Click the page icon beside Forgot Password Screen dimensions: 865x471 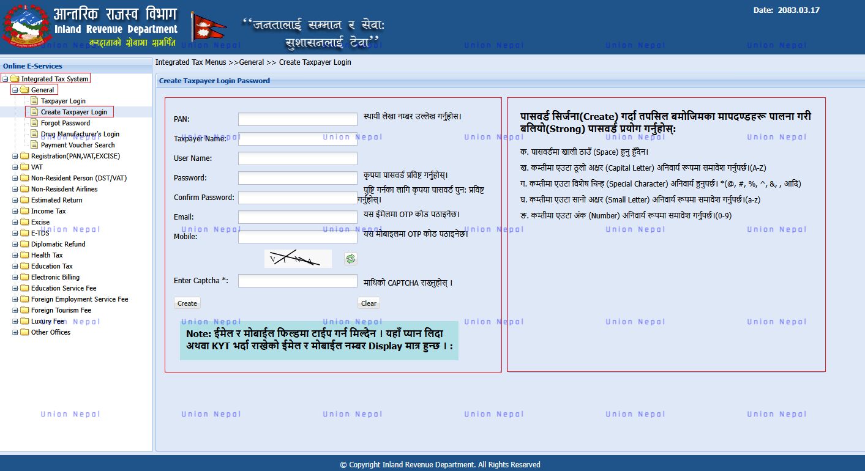(x=34, y=123)
